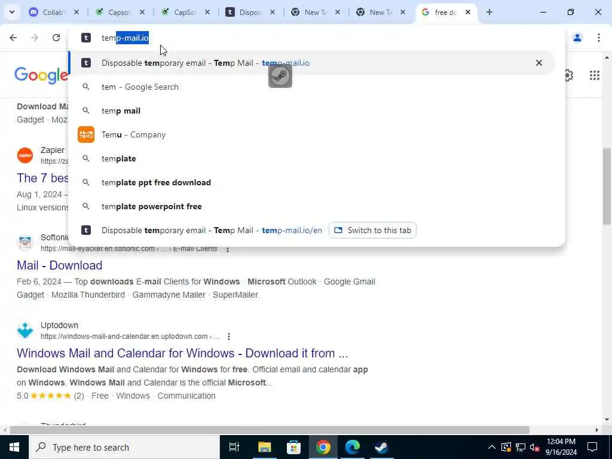Screen dimensions: 612x459
Task: Remove the temp-mail.io suggestion with X
Action: 539,63
